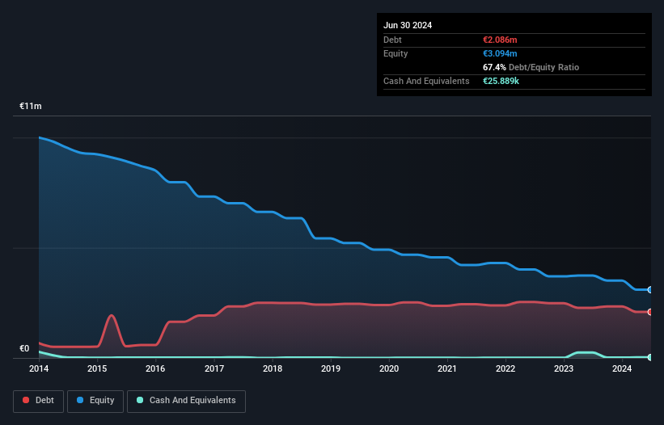The width and height of the screenshot is (664, 425).
Task: Click the 2018 x-axis label
Action: pos(273,368)
